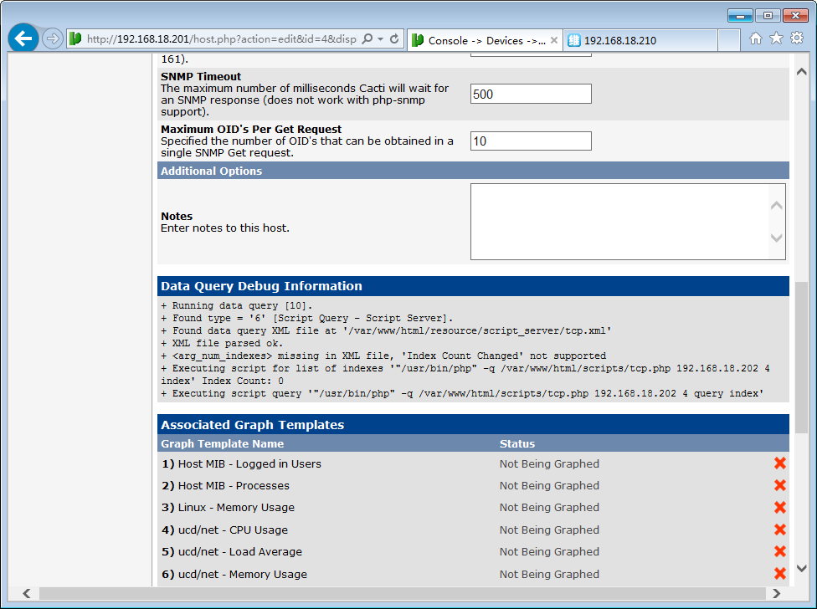Open browser Tools gear icon
Screen dimensions: 817x609
[797, 38]
